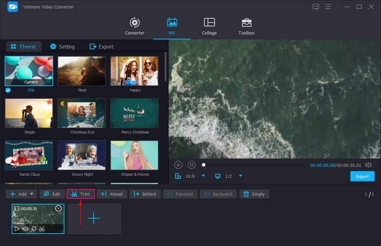
Task: Click the scissors icon on the clip thumbnail
Action: point(42,229)
